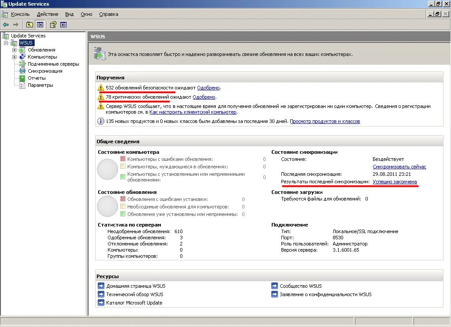The height and width of the screenshot is (327, 451).
Task: Click the Состояние компьютера pie chart
Action: [107, 169]
